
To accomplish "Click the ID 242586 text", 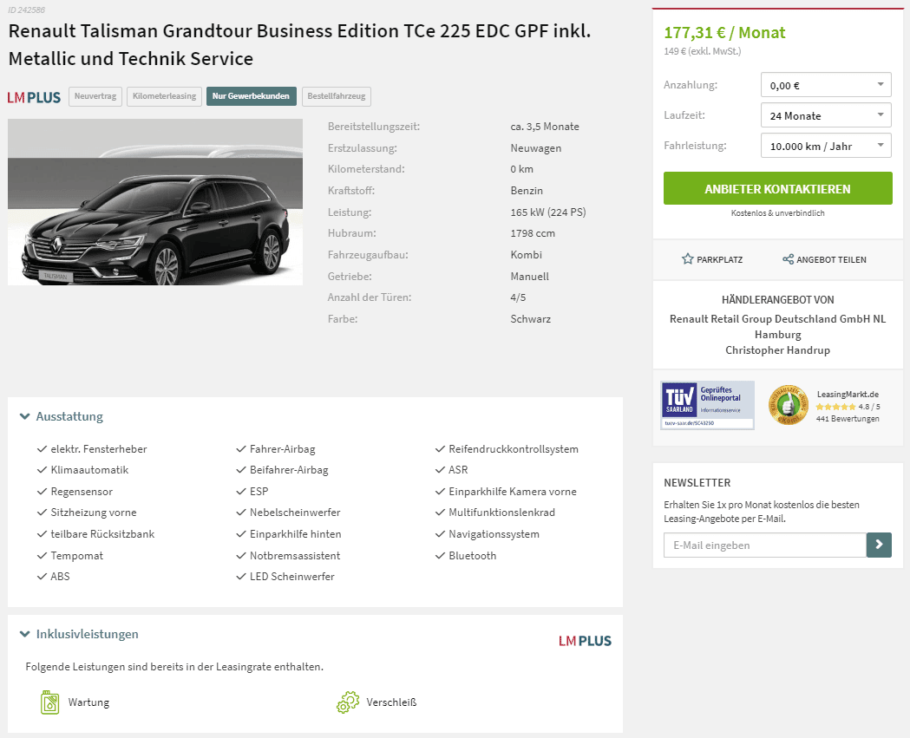I will pyautogui.click(x=26, y=10).
